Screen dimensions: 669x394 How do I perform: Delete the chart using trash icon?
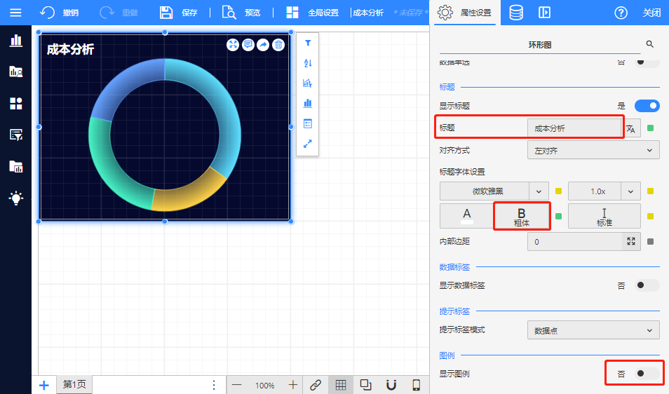click(278, 45)
